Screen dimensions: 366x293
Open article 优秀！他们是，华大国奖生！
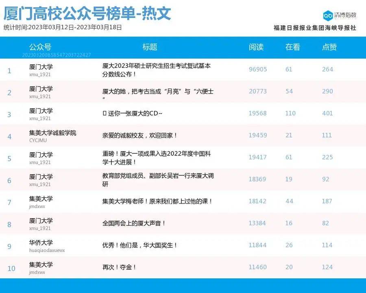click(x=140, y=245)
